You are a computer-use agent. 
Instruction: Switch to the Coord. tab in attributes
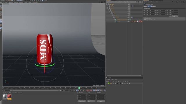pos(149,6)
